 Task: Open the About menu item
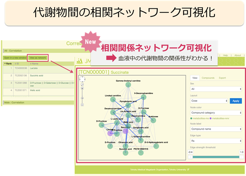238,55
